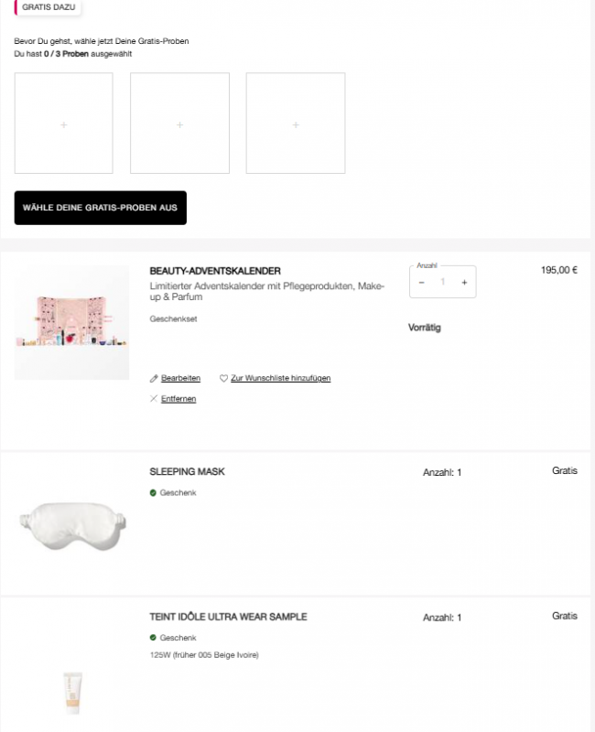Image resolution: width=595 pixels, height=732 pixels.
Task: Click the Anzahl quantity input field
Action: pyautogui.click(x=443, y=282)
